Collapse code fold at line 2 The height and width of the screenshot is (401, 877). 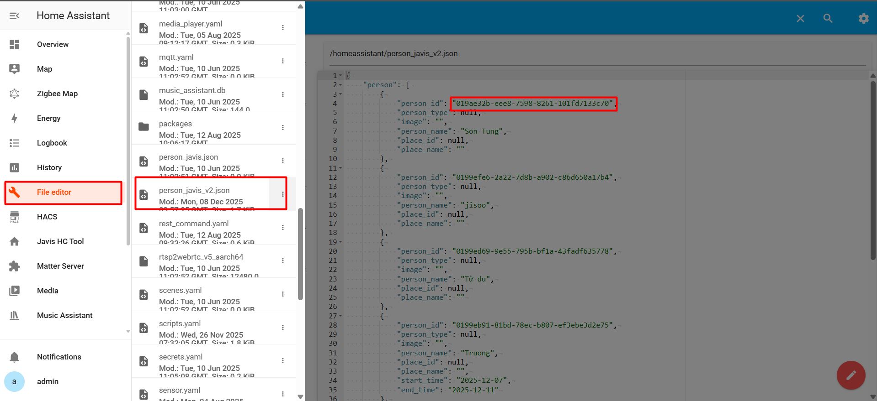click(340, 85)
